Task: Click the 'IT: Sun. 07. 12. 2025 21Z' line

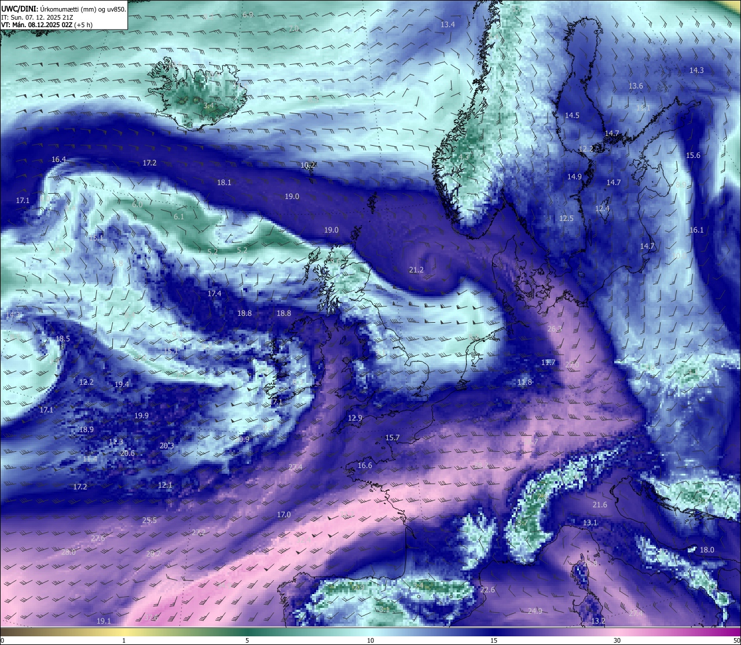Action: pos(37,17)
